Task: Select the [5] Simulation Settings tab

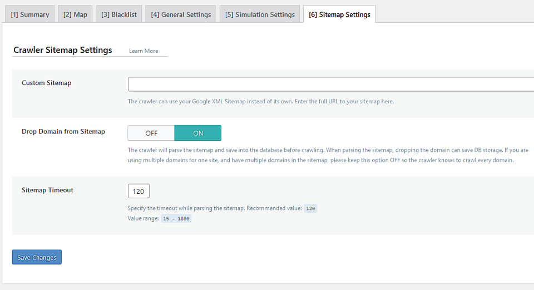Action: pyautogui.click(x=260, y=14)
